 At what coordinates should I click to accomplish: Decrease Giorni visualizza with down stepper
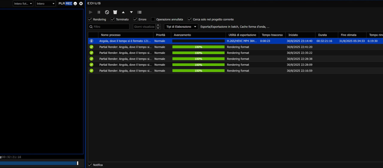(x=158, y=28)
